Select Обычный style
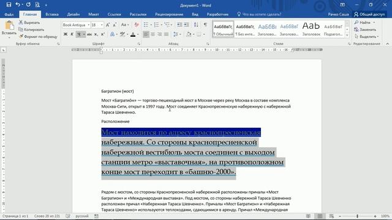The height and width of the screenshot is (220, 392). [223, 29]
